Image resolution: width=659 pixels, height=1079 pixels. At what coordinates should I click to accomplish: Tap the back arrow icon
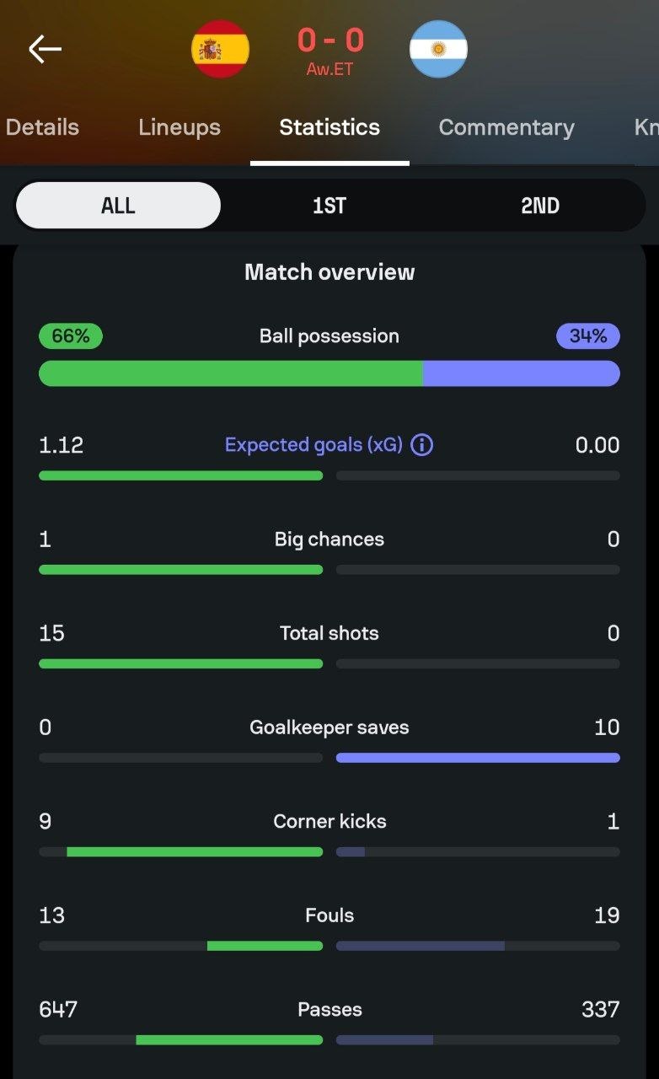point(45,49)
